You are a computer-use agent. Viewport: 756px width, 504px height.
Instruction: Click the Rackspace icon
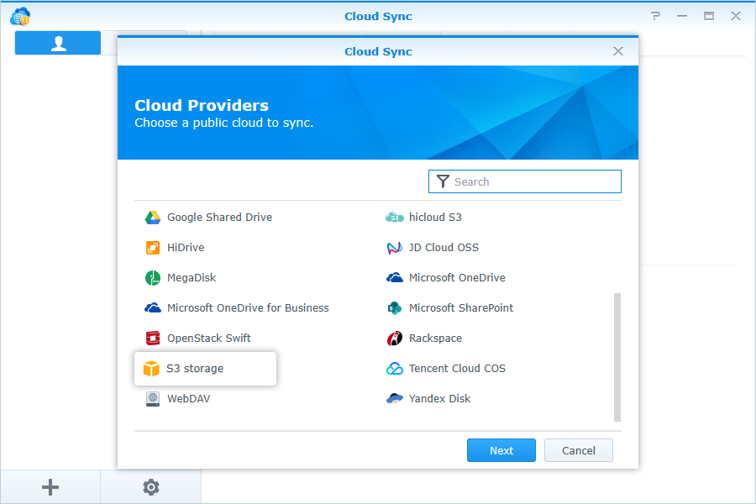pos(395,338)
